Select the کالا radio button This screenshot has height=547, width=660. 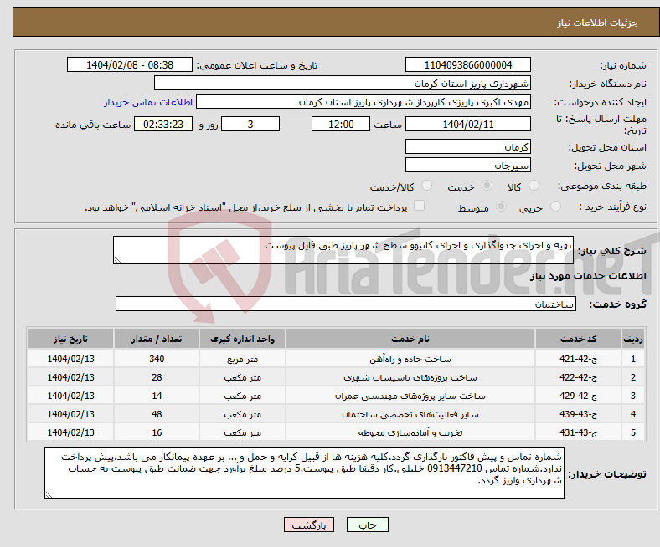[534, 186]
